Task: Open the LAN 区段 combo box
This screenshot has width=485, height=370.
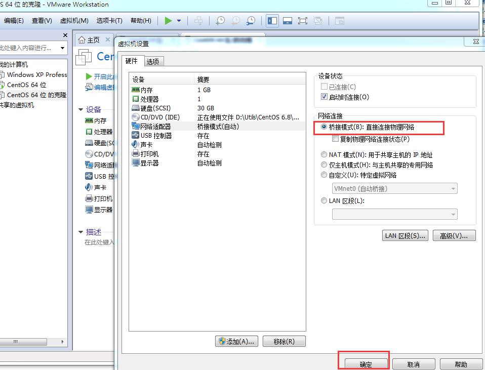Action: tap(395, 214)
